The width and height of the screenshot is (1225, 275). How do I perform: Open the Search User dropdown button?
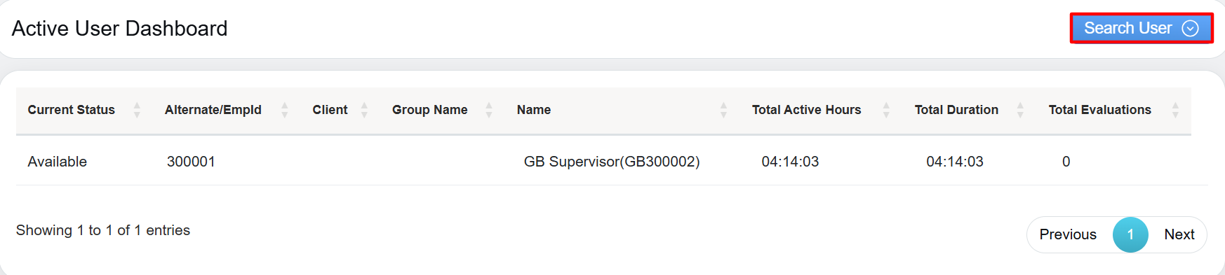click(x=1142, y=28)
